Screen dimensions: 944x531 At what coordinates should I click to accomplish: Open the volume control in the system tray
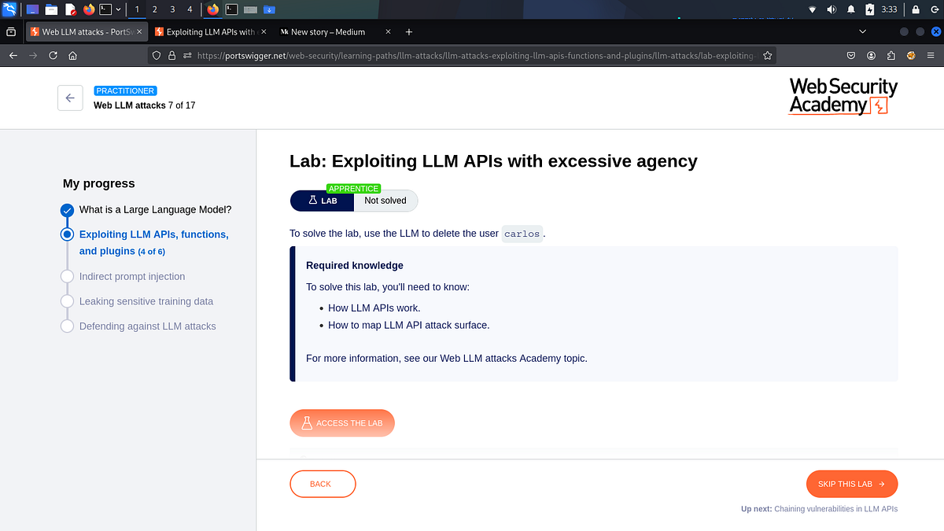point(832,9)
